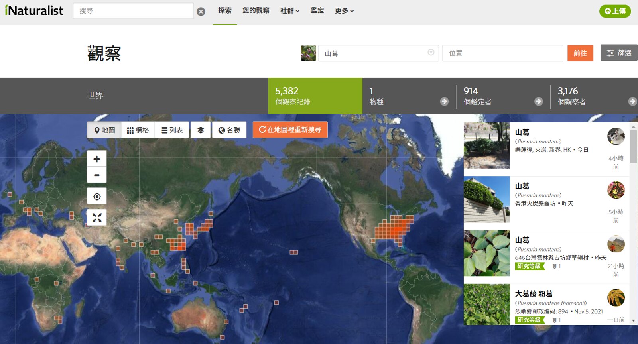
Task: Click the map zoom out minus button
Action: coord(97,175)
